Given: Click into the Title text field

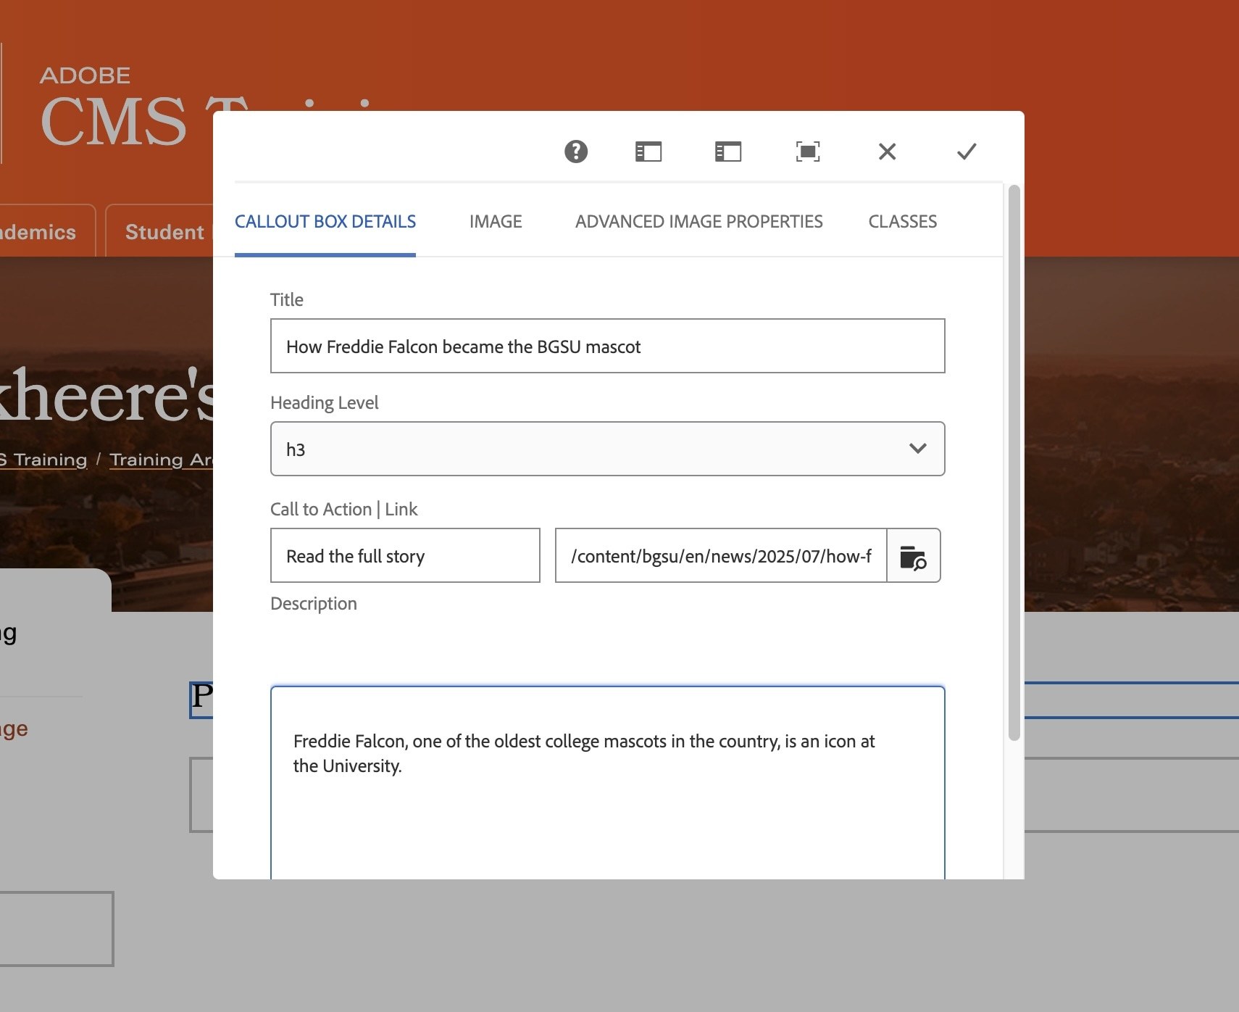Looking at the screenshot, I should point(608,346).
